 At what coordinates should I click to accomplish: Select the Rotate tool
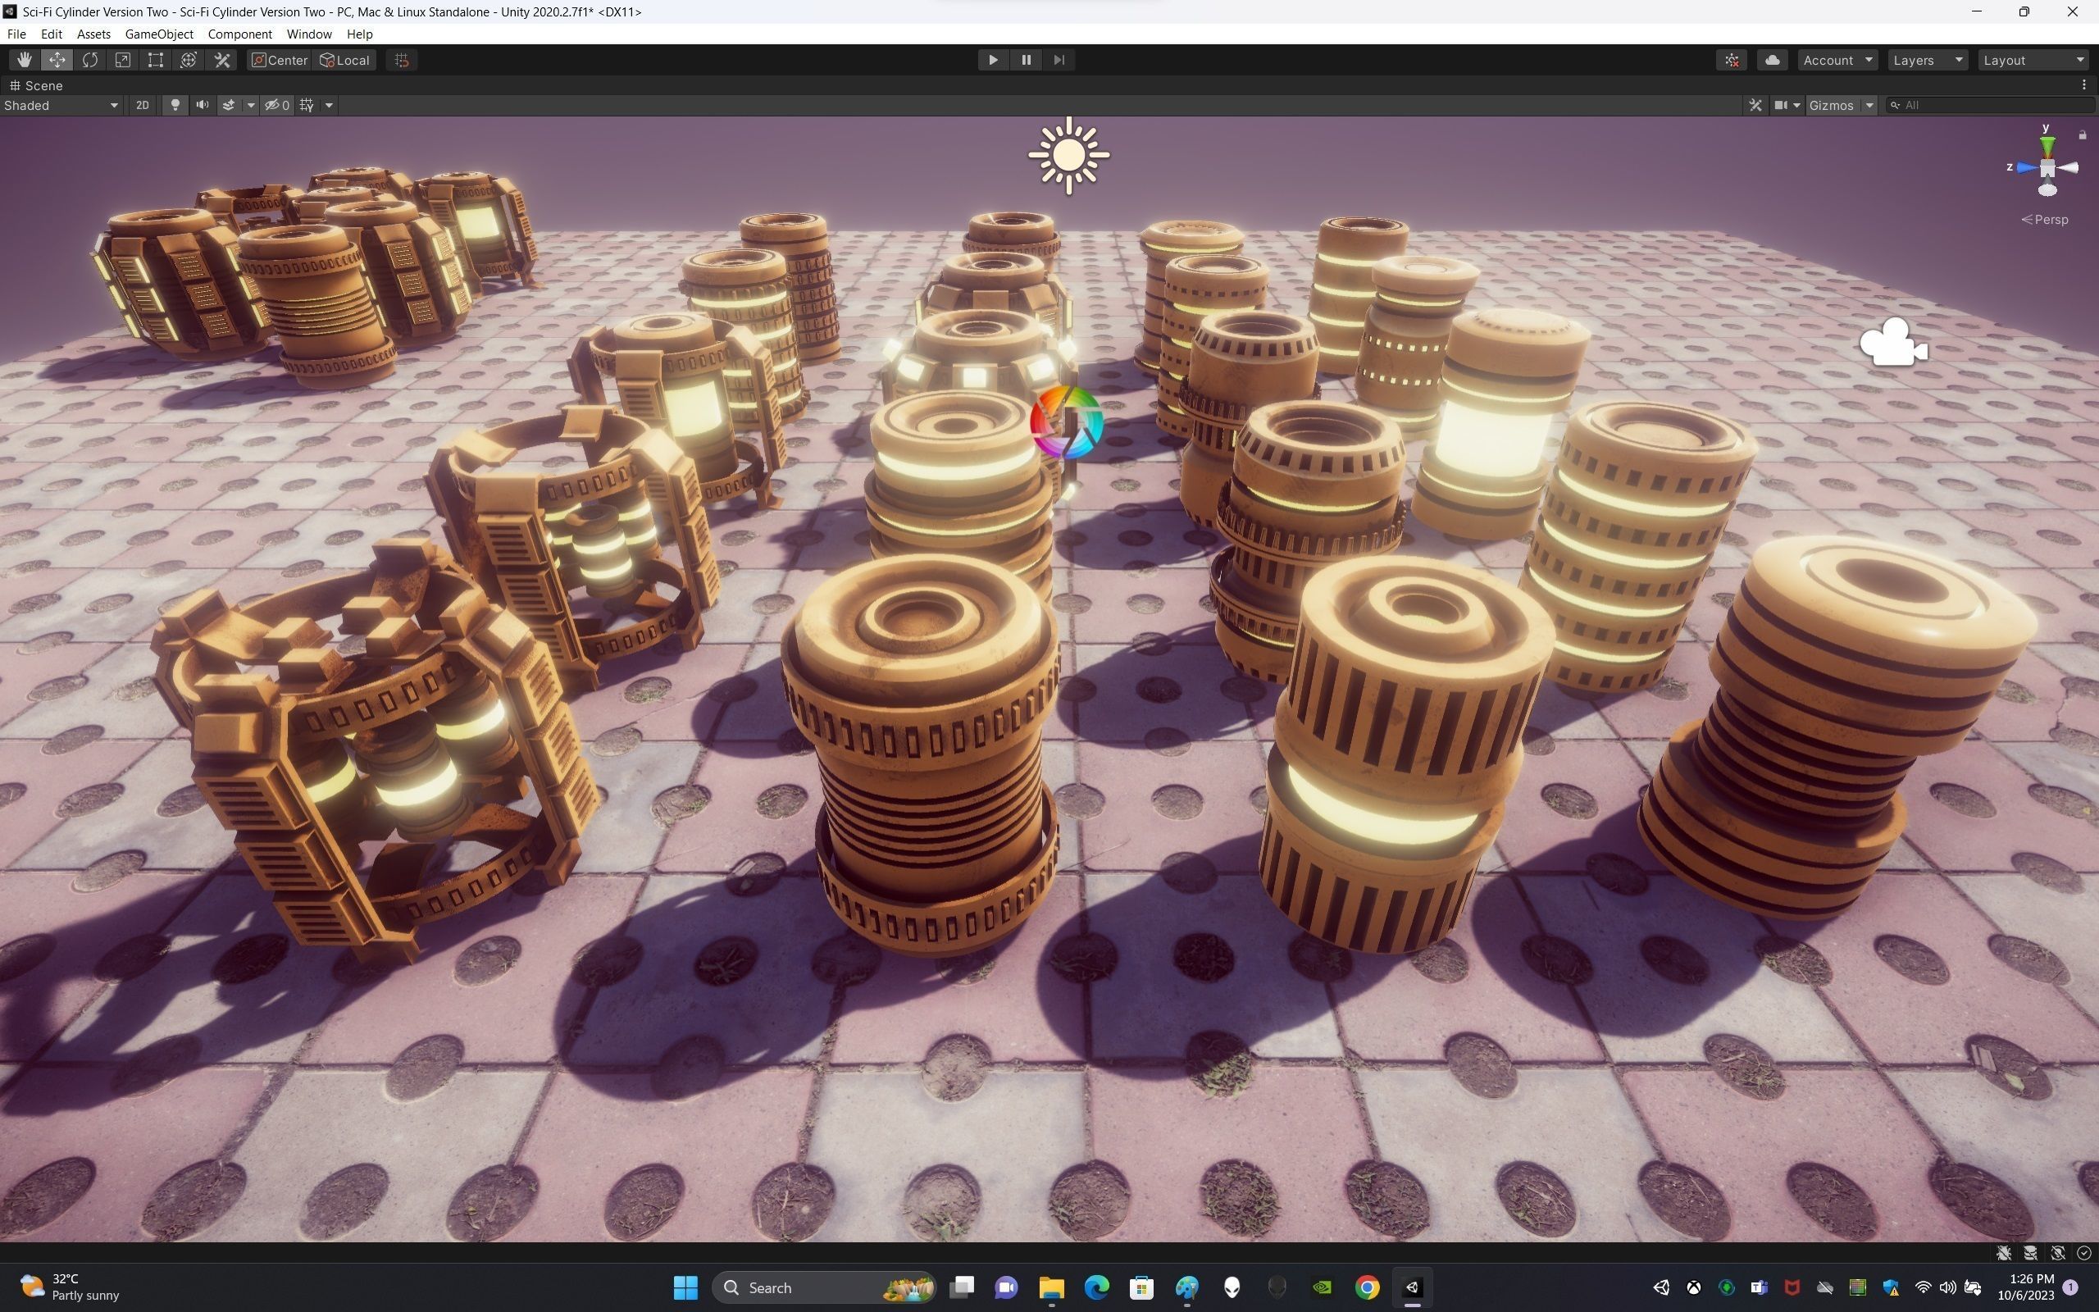point(90,60)
